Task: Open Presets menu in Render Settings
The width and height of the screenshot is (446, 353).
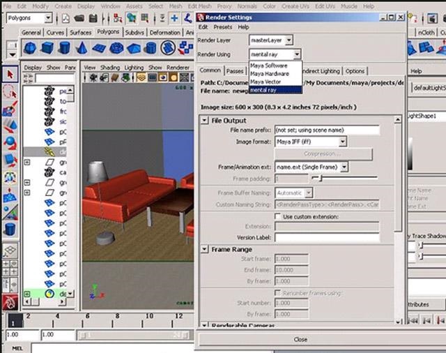Action: (223, 27)
